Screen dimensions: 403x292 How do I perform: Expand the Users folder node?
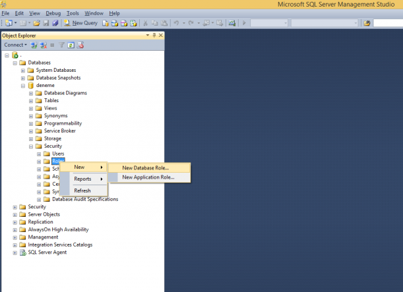pyautogui.click(x=39, y=154)
